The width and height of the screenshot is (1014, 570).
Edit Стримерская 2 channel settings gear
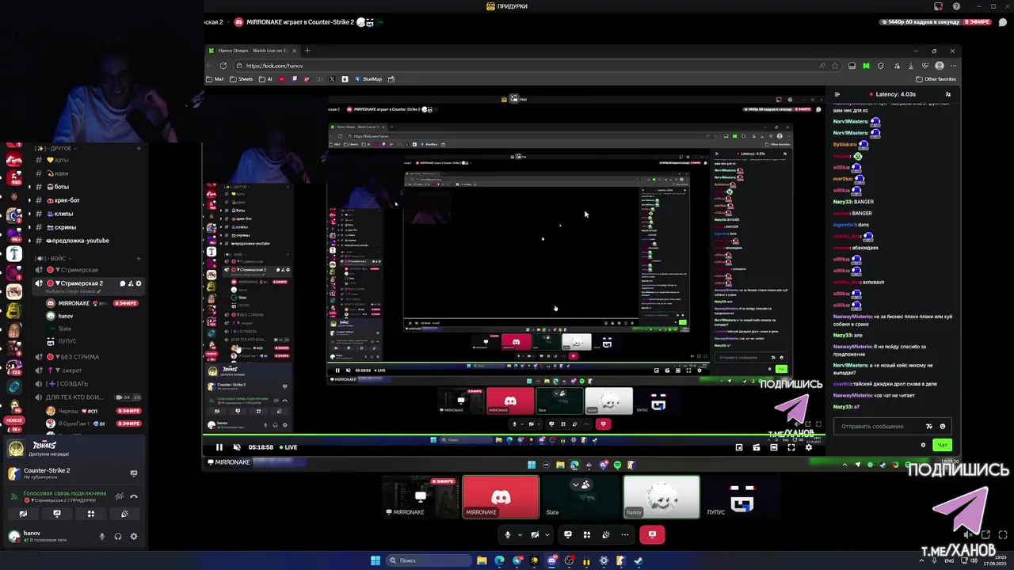click(139, 283)
